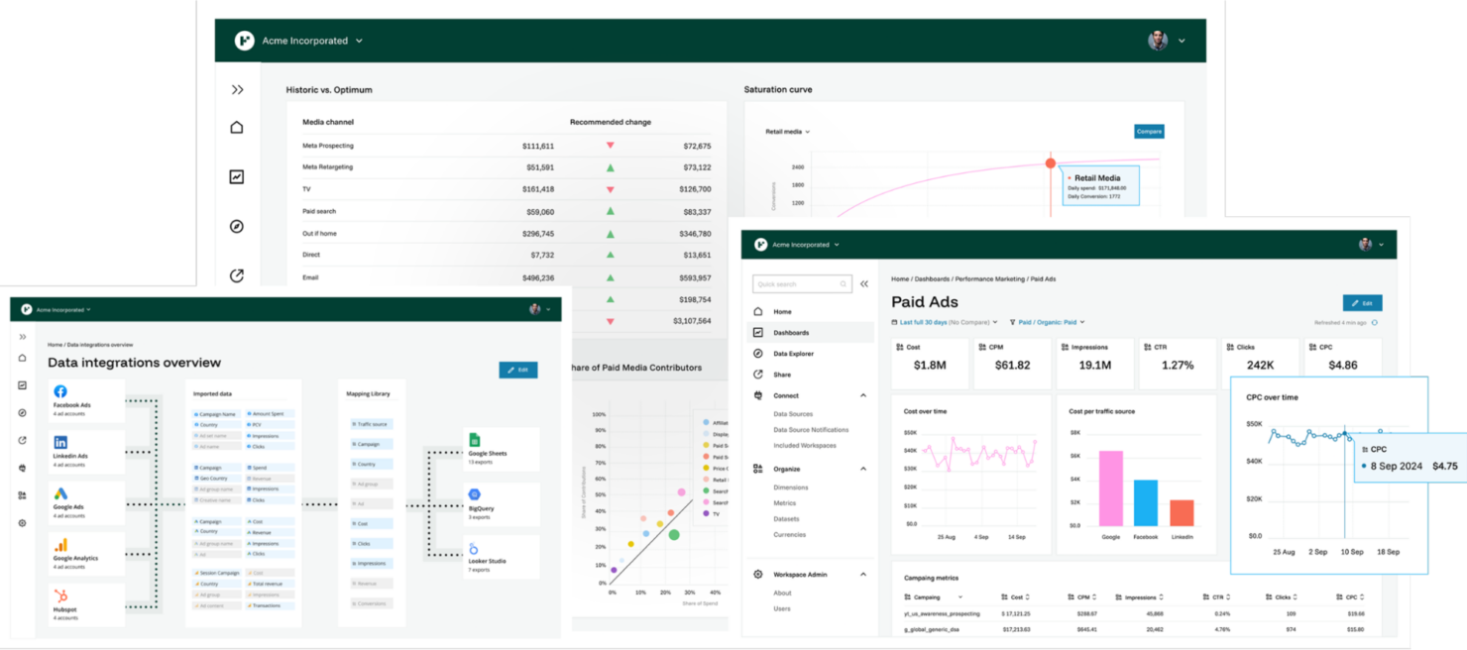
Task: Select Data Explorer in Paid Ads sidebar
Action: click(x=810, y=354)
